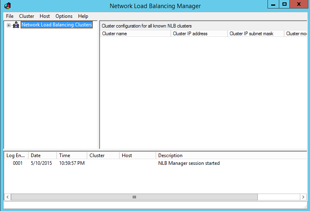Select the NLB Manager session started log entry
Screen dimensions: 310x211
189,163
